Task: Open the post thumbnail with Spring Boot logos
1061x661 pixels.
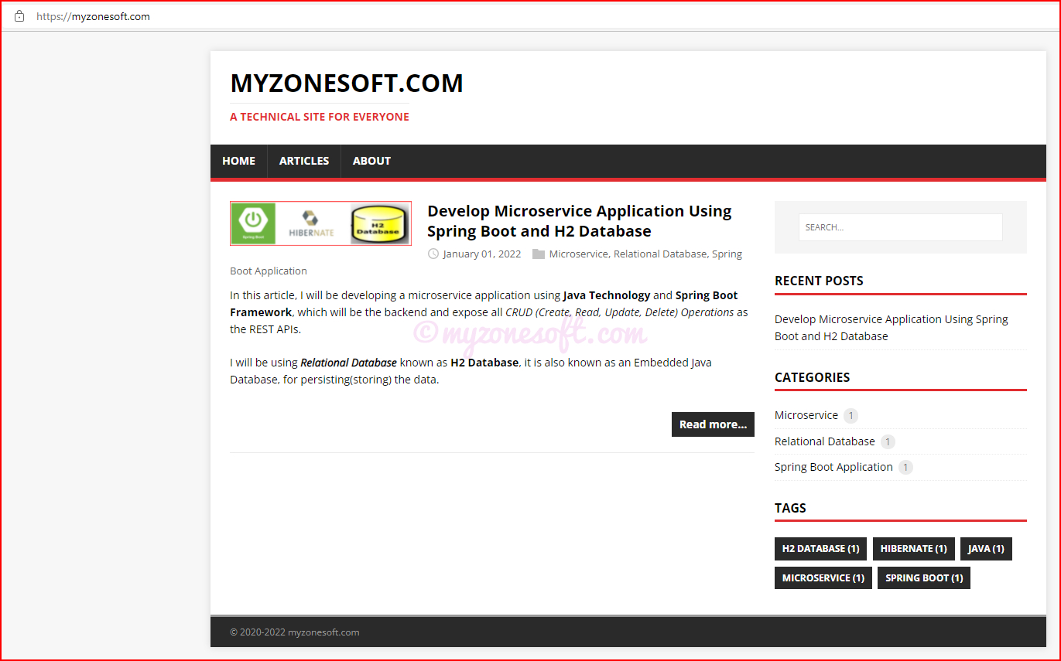Action: pos(320,223)
